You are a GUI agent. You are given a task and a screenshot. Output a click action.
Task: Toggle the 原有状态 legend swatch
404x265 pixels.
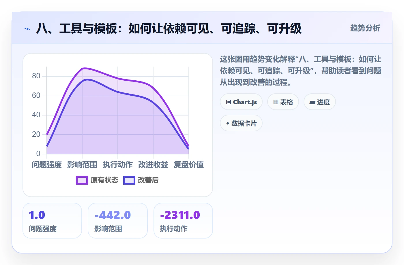coord(82,180)
